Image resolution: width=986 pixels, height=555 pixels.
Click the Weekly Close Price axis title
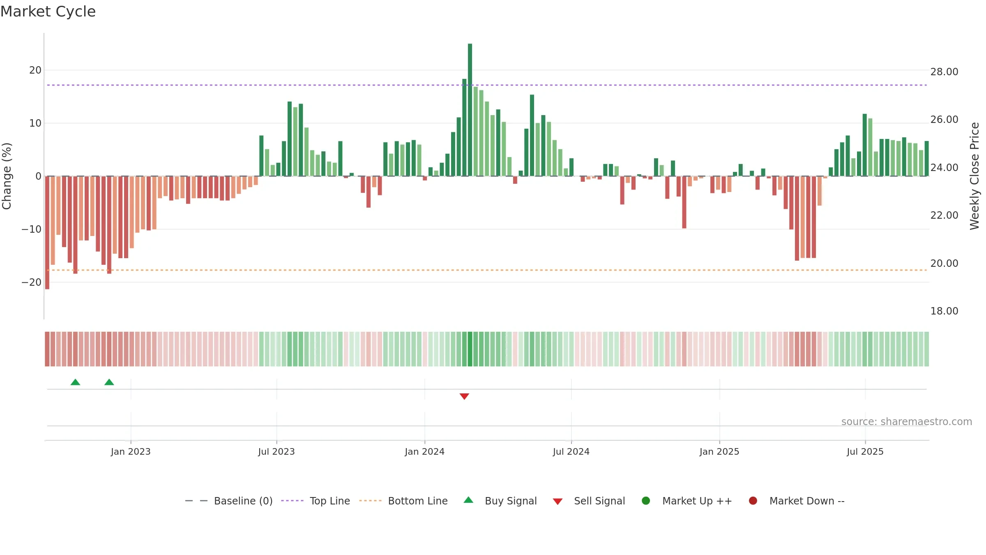(974, 176)
